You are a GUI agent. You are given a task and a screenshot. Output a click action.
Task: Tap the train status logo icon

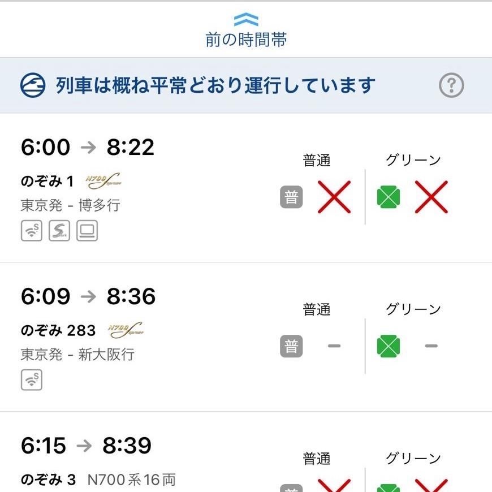tap(32, 85)
